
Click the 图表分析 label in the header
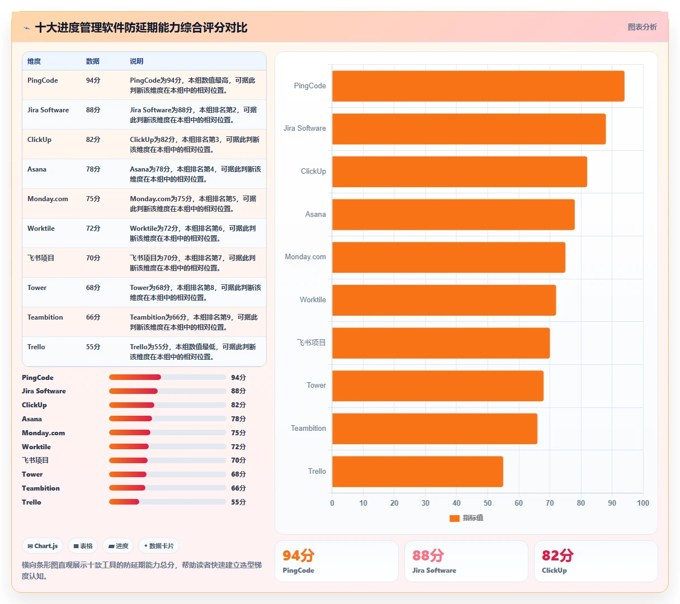(x=642, y=27)
